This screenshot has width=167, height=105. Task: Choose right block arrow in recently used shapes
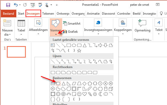[100, 45]
